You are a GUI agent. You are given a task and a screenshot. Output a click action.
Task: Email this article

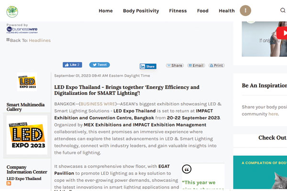[196, 65]
